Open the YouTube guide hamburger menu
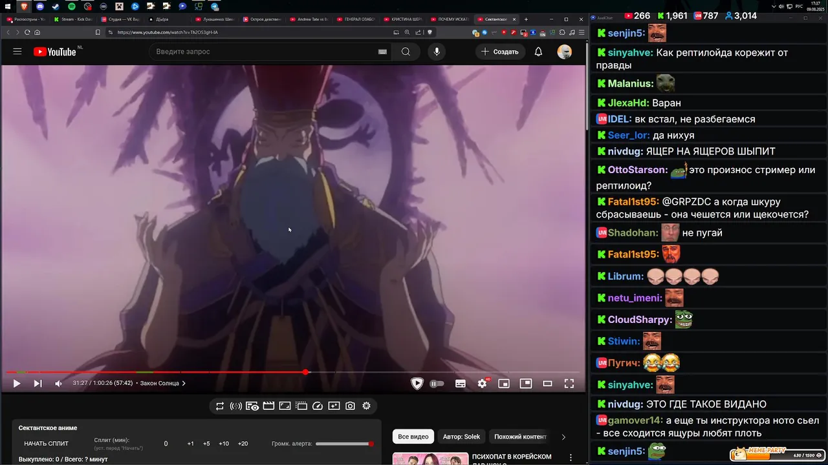 17,52
